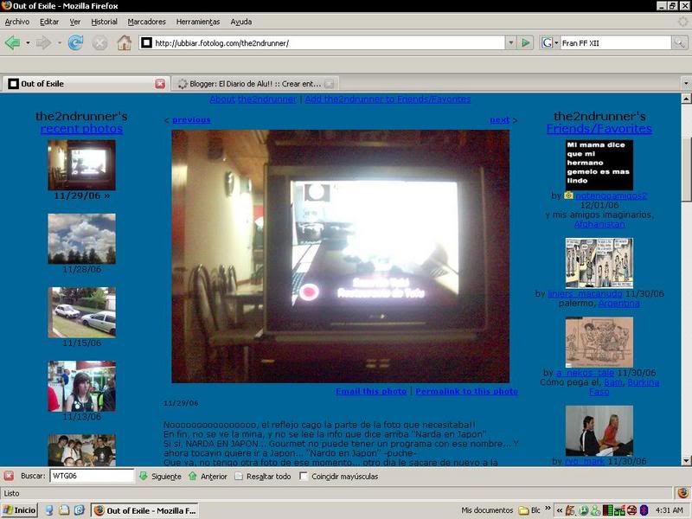Screen dimensions: 692x519
Task: Click the green Go arrow beside address bar
Action: click(526, 42)
